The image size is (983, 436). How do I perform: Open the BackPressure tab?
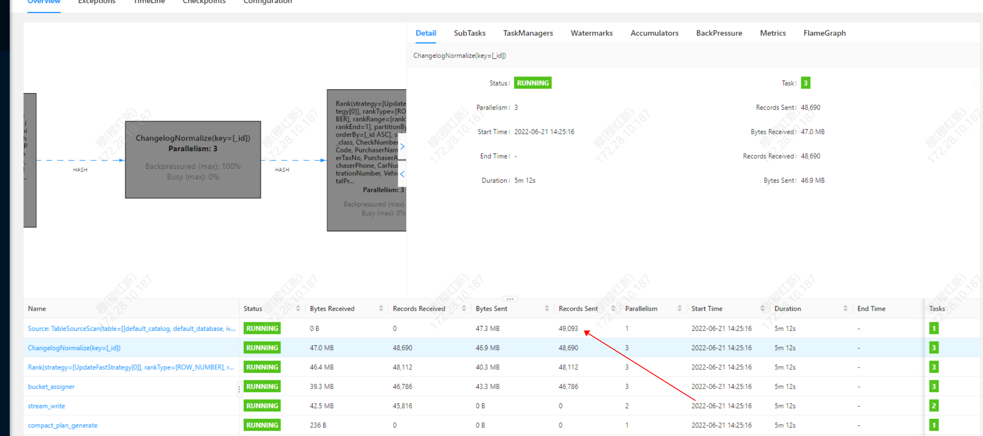coord(719,33)
